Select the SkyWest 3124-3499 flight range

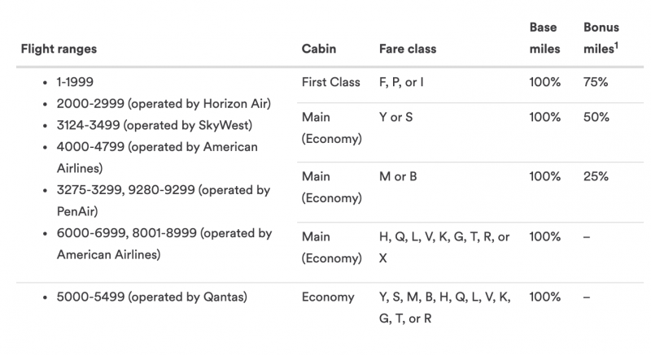pos(155,125)
